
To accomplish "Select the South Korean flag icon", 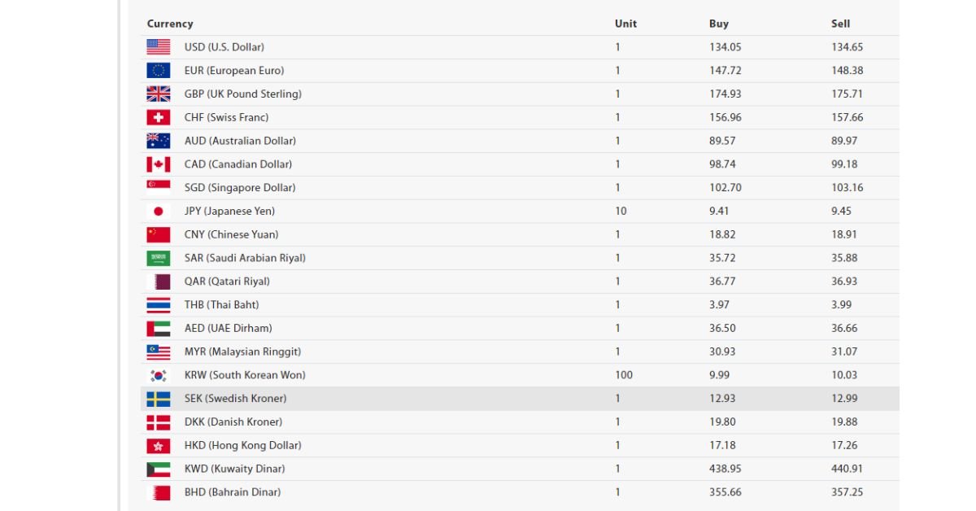I will click(x=159, y=375).
